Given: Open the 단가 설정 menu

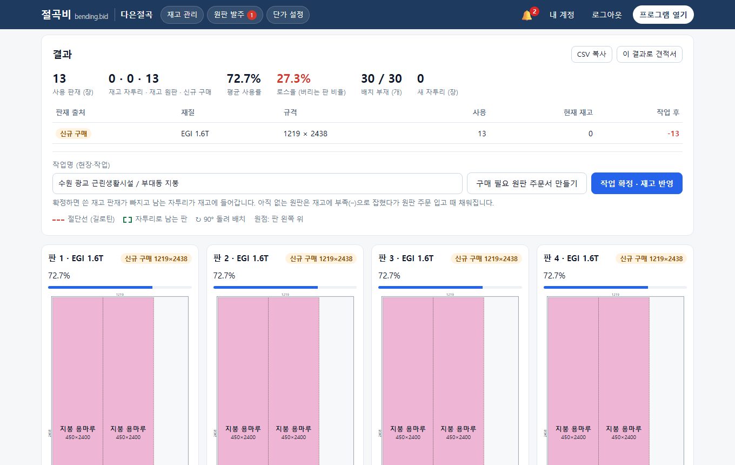Looking at the screenshot, I should (x=288, y=15).
